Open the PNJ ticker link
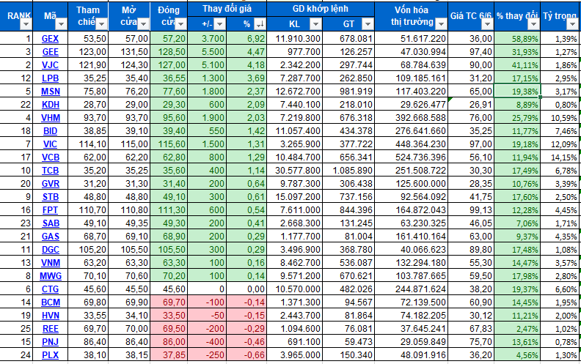 [x=50, y=342]
